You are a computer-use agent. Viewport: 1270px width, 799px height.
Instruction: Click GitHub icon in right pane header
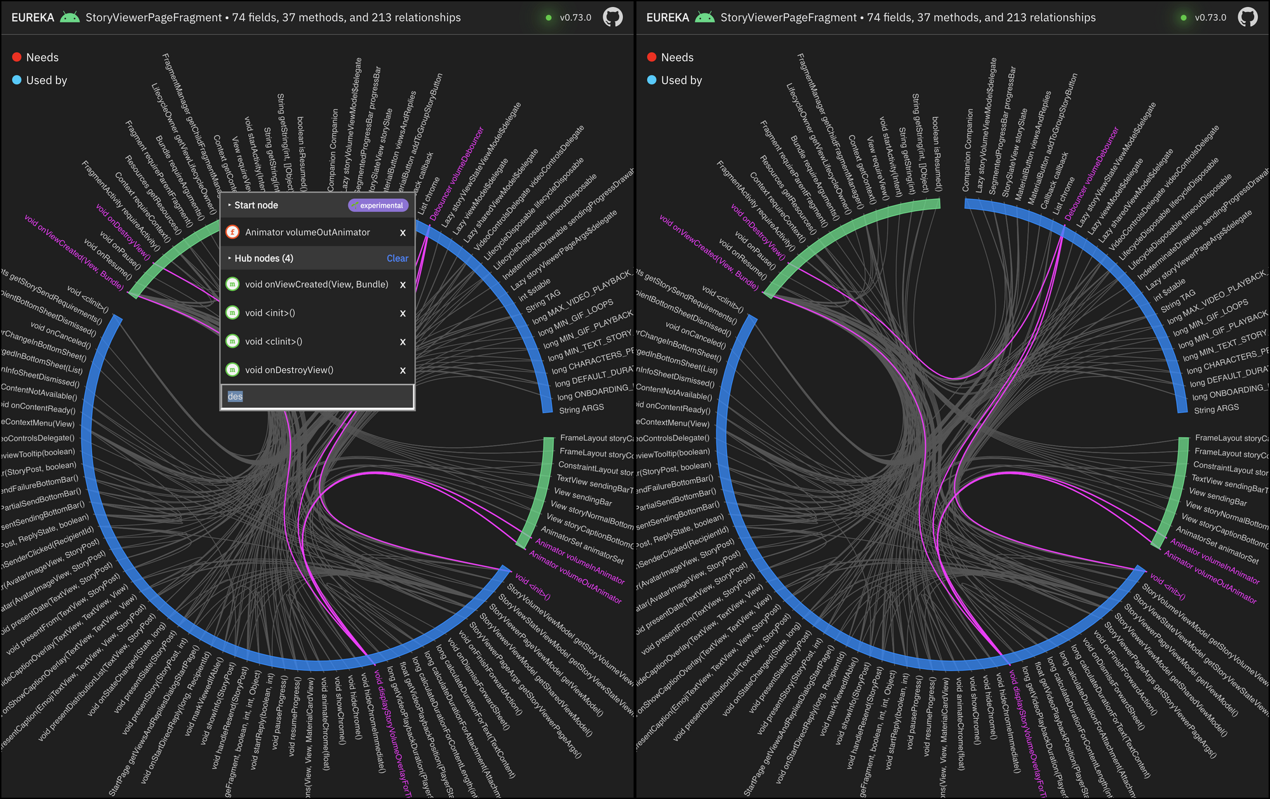(x=1247, y=17)
